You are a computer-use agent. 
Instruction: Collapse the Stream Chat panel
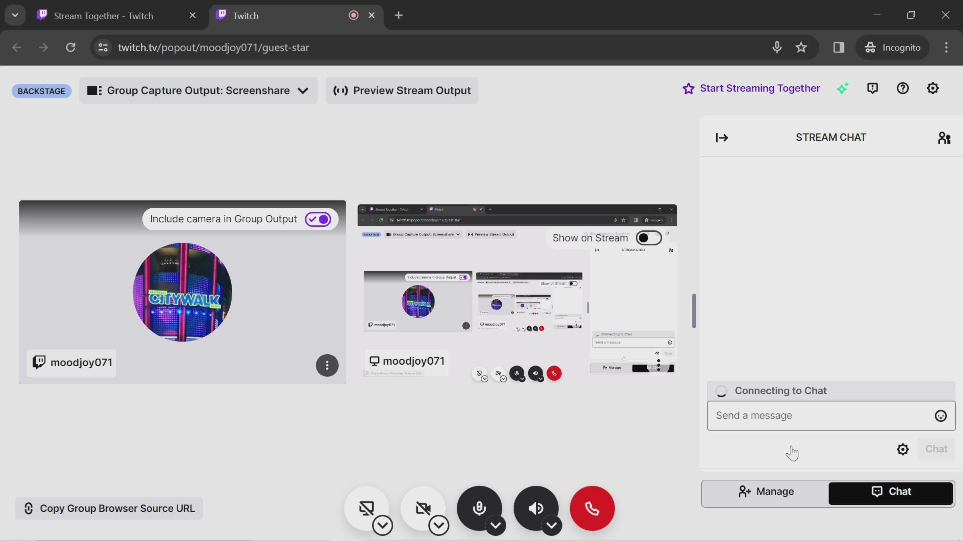(722, 138)
